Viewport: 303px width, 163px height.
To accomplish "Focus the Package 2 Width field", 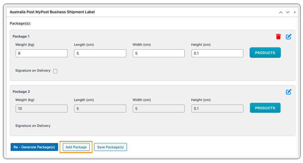I will [159, 109].
